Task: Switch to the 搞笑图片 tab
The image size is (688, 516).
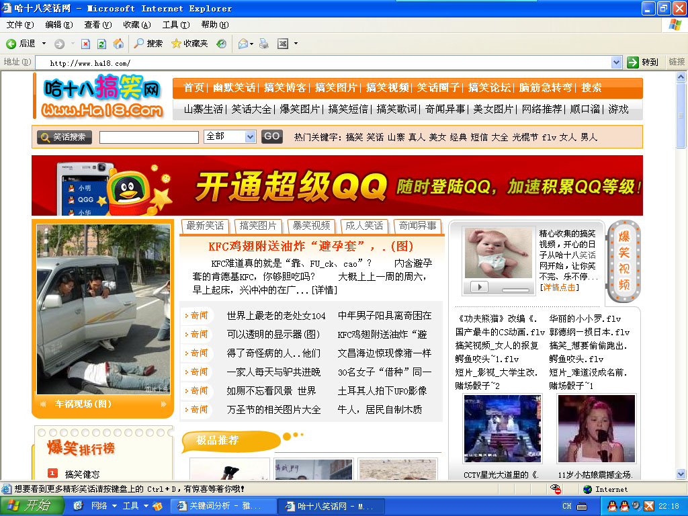Action: (258, 226)
